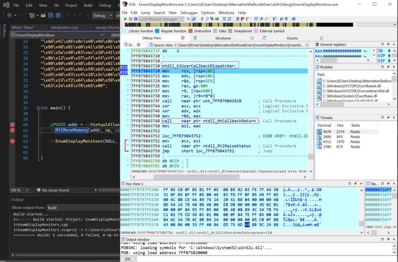This screenshot has width=398, height=262.
Task: Click the Save All icon in Visual Studio
Action: tap(58, 16)
